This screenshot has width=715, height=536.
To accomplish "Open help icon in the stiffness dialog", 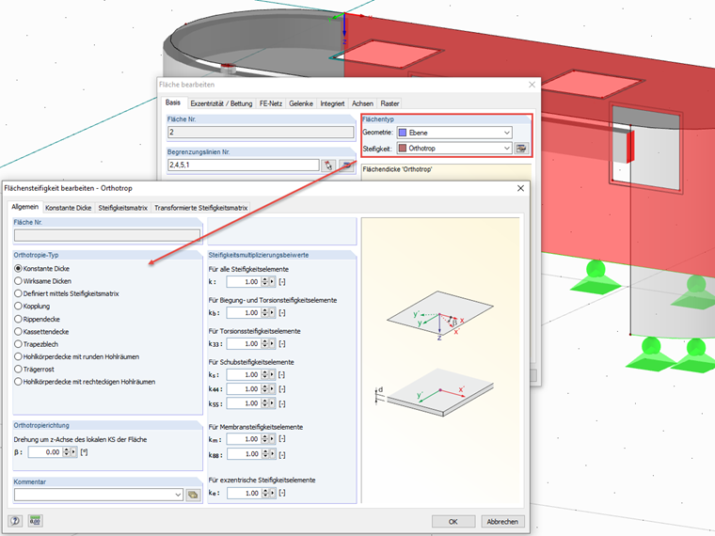I will tap(15, 521).
